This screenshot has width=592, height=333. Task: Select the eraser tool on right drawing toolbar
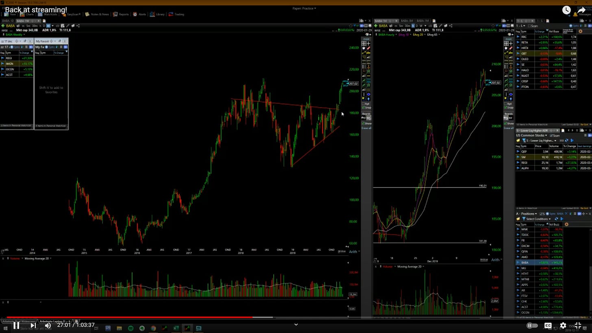coord(511,48)
